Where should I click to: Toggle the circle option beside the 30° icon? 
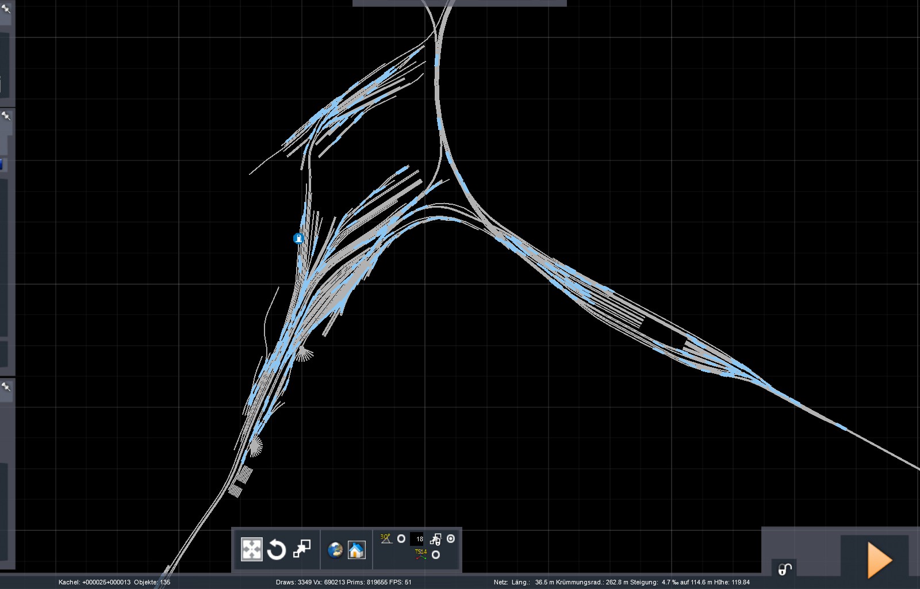click(x=401, y=539)
